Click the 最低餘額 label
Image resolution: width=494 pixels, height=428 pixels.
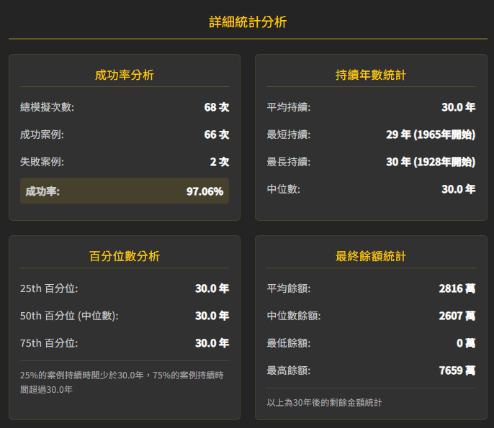click(289, 343)
